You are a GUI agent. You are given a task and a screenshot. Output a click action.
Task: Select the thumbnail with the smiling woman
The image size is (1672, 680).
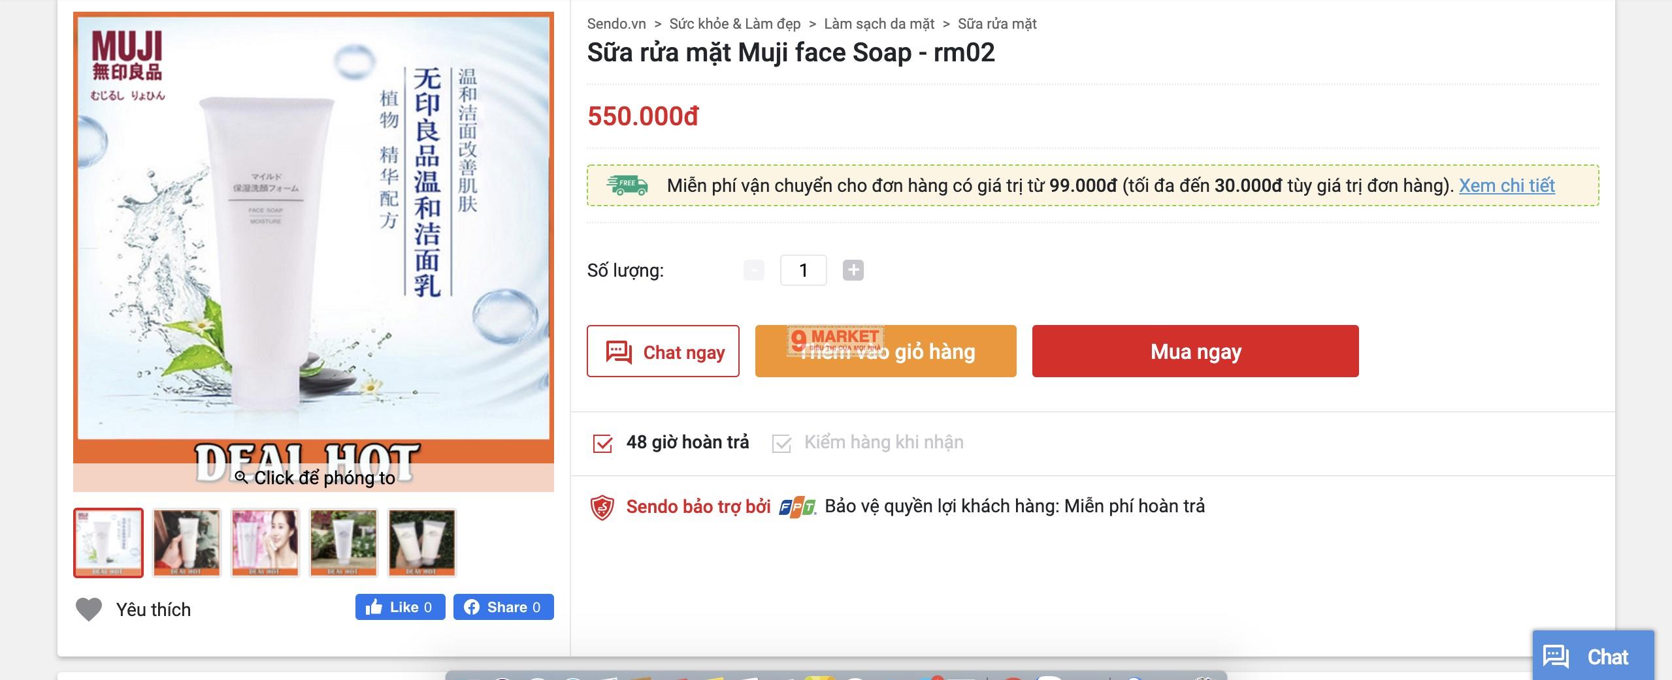(x=265, y=542)
